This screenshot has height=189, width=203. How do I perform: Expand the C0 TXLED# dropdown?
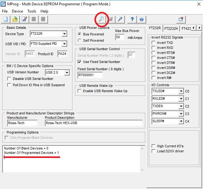181,91
